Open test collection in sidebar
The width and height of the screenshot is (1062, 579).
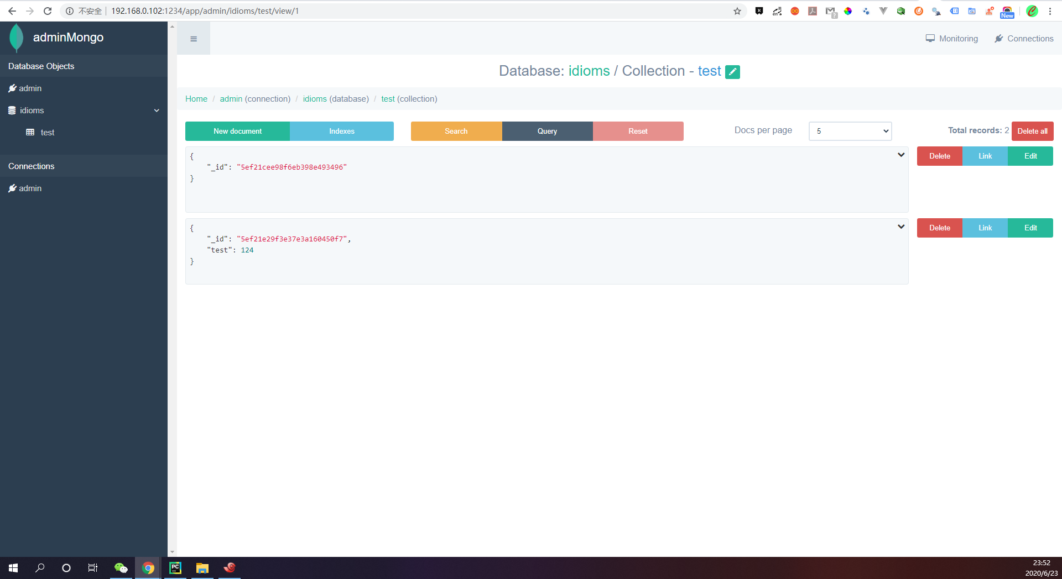pos(40,133)
